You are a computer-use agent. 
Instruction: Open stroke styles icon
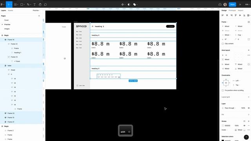point(244,121)
